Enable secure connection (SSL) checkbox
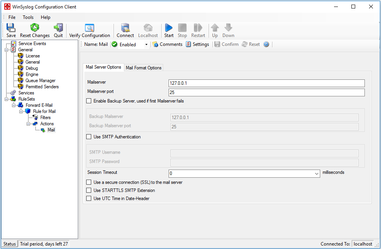The image size is (381, 249). (89, 182)
